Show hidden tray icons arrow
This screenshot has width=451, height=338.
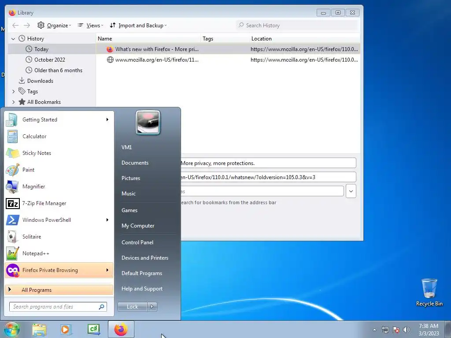(374, 330)
